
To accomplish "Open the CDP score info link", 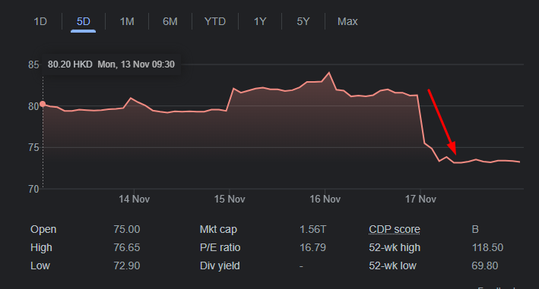I will [x=395, y=229].
